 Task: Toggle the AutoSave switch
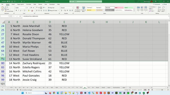8,2
